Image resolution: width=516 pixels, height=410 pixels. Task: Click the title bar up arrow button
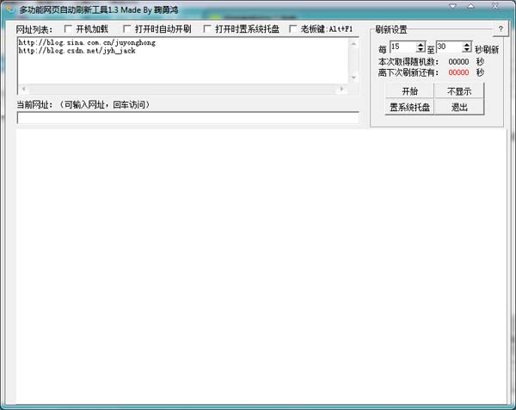click(471, 6)
